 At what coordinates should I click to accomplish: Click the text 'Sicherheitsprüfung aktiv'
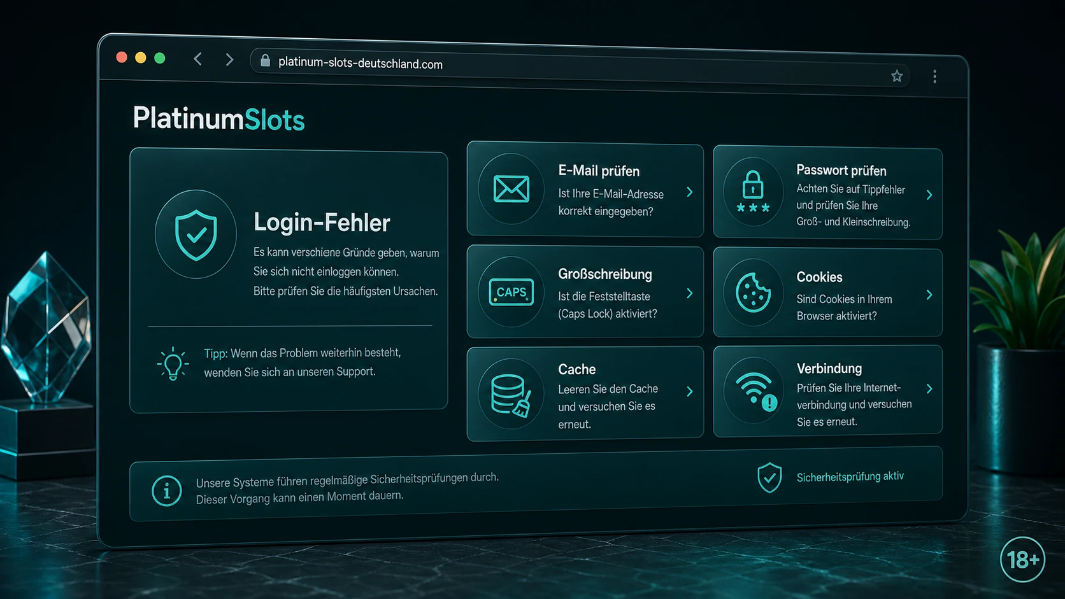[850, 477]
